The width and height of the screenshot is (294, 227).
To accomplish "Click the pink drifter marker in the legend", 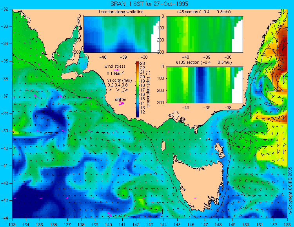I will 121,103.
